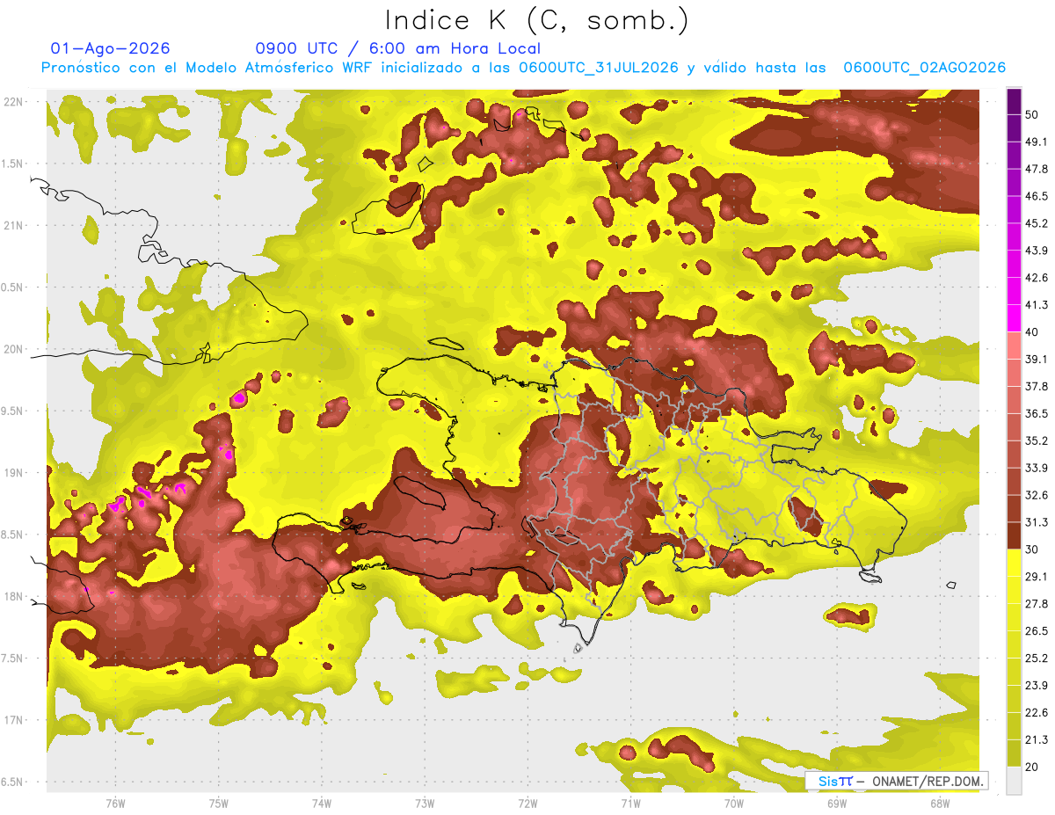Click the colorbar label "30"
The image size is (1055, 815).
tap(1033, 549)
